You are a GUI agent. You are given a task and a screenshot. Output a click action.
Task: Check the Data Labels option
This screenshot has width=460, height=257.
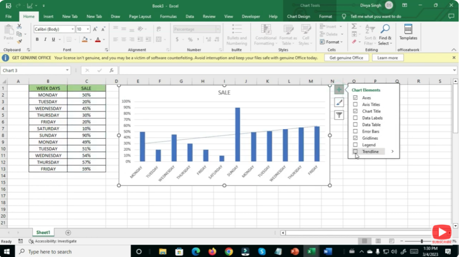click(355, 118)
